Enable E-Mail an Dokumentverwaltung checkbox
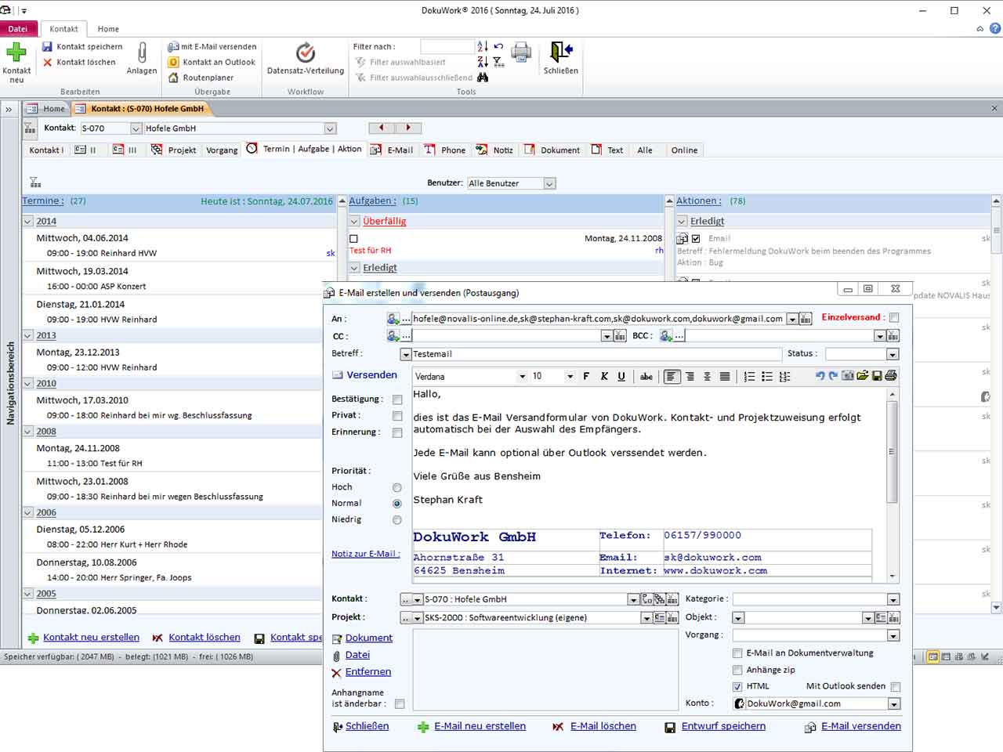 point(737,653)
